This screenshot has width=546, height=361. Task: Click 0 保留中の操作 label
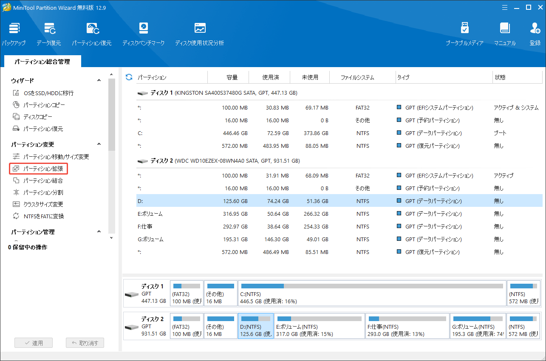click(28, 247)
